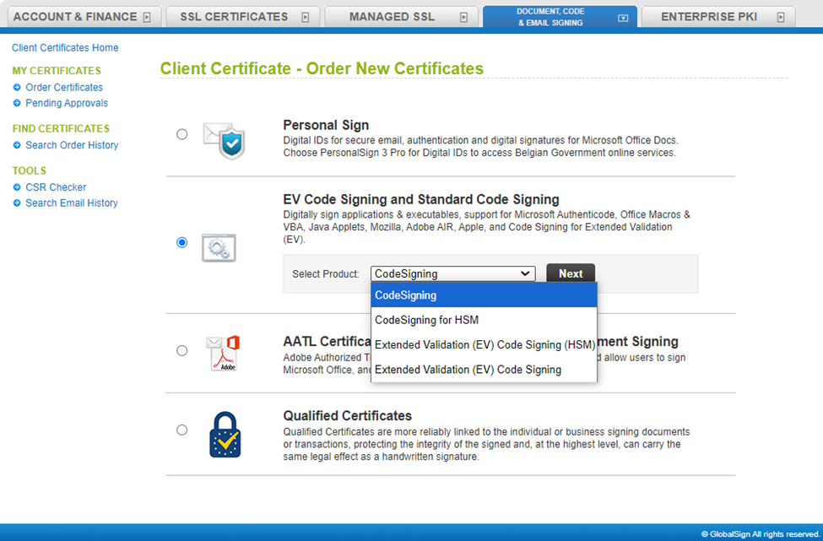
Task: Expand the Managed SSL tab arrow
Action: tap(464, 18)
